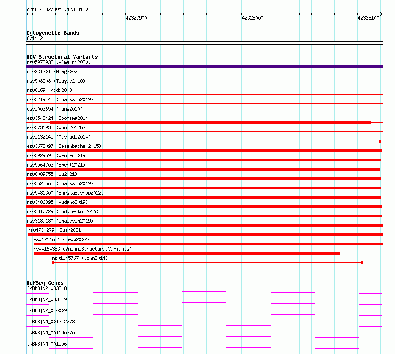Screen dimensions: 395x354
Task: Click the chr8:42327805..42328110 region label
Action: [x=57, y=10]
